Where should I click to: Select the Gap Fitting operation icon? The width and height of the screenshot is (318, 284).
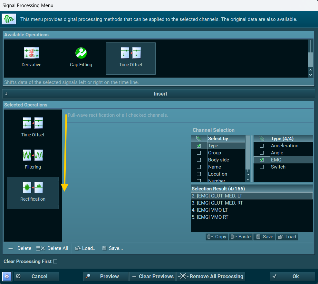coord(81,53)
